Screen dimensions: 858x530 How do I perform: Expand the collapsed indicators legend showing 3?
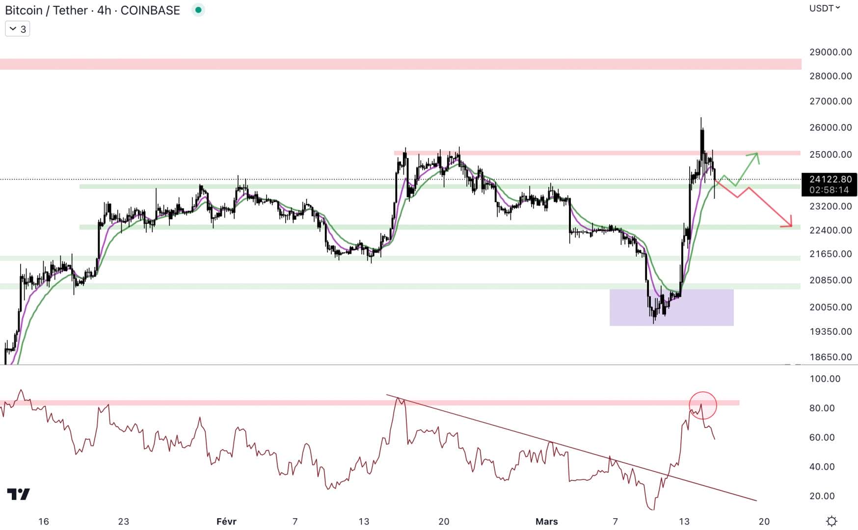(17, 29)
